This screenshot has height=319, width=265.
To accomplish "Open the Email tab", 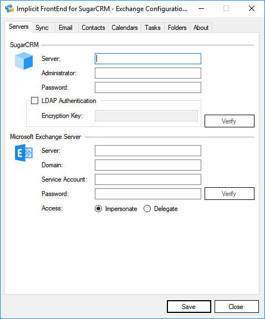I will point(65,28).
